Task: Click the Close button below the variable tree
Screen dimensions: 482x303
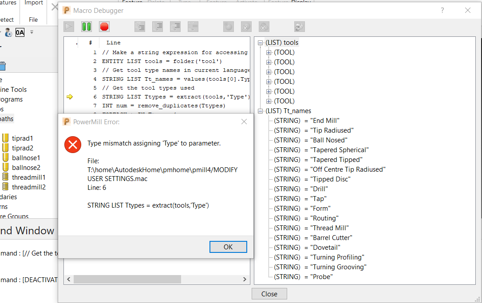Action: pos(269,294)
